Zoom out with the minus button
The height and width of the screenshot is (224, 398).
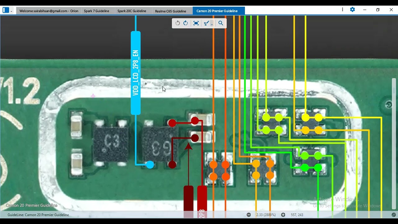[249, 215]
